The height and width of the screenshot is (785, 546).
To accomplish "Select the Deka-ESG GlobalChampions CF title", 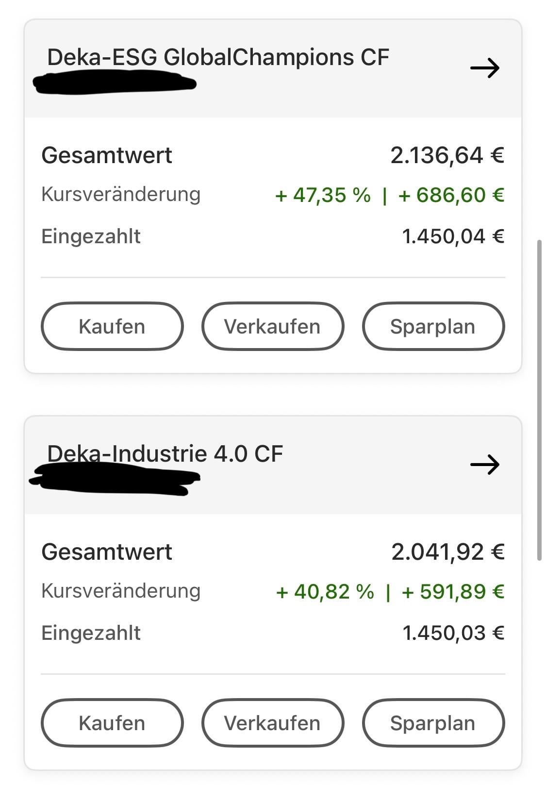I will [x=218, y=57].
